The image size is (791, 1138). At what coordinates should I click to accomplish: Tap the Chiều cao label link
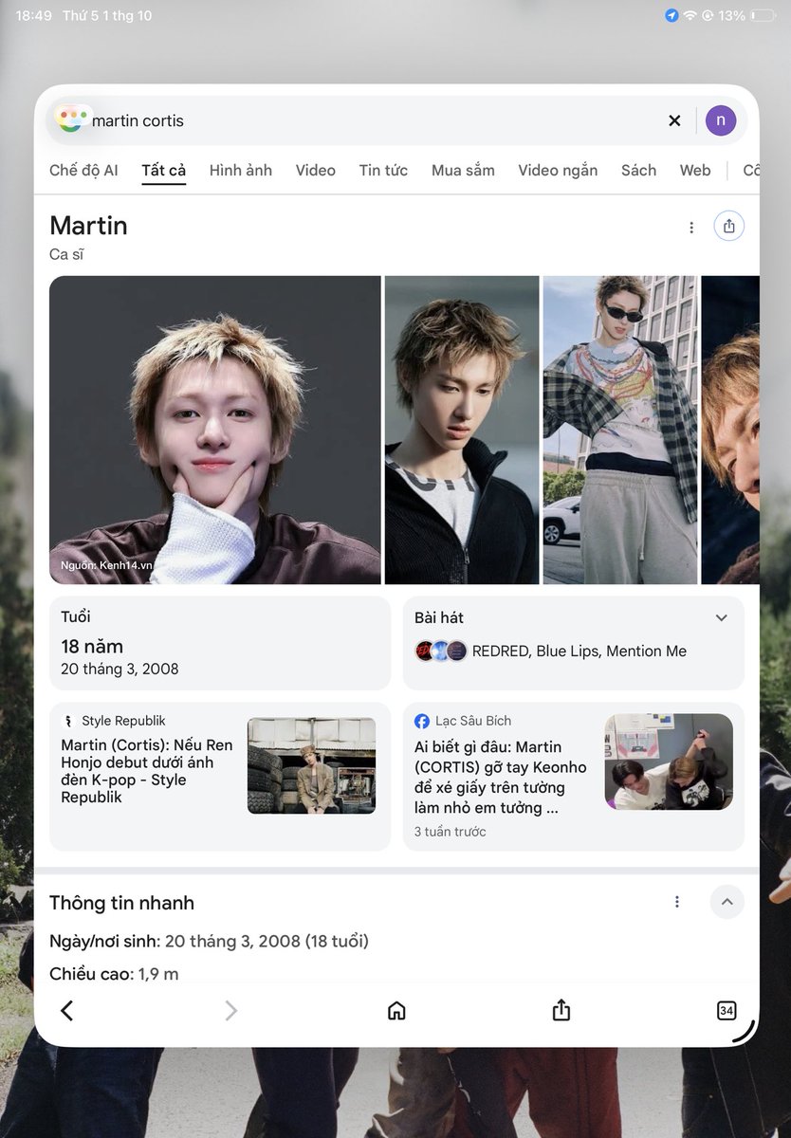coord(91,974)
